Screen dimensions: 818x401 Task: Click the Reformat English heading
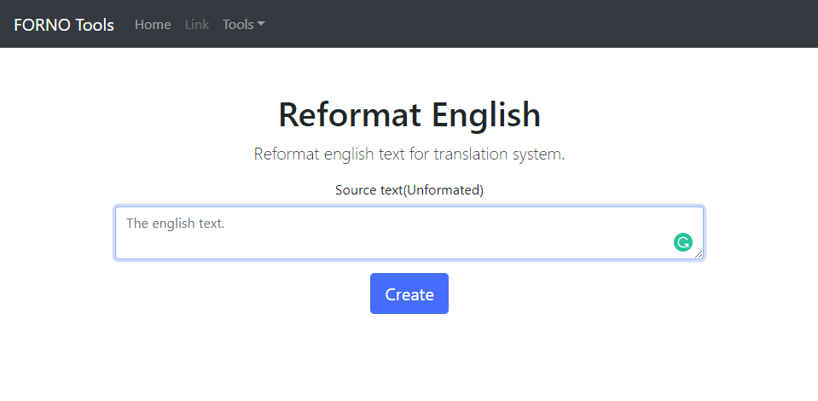coord(409,114)
